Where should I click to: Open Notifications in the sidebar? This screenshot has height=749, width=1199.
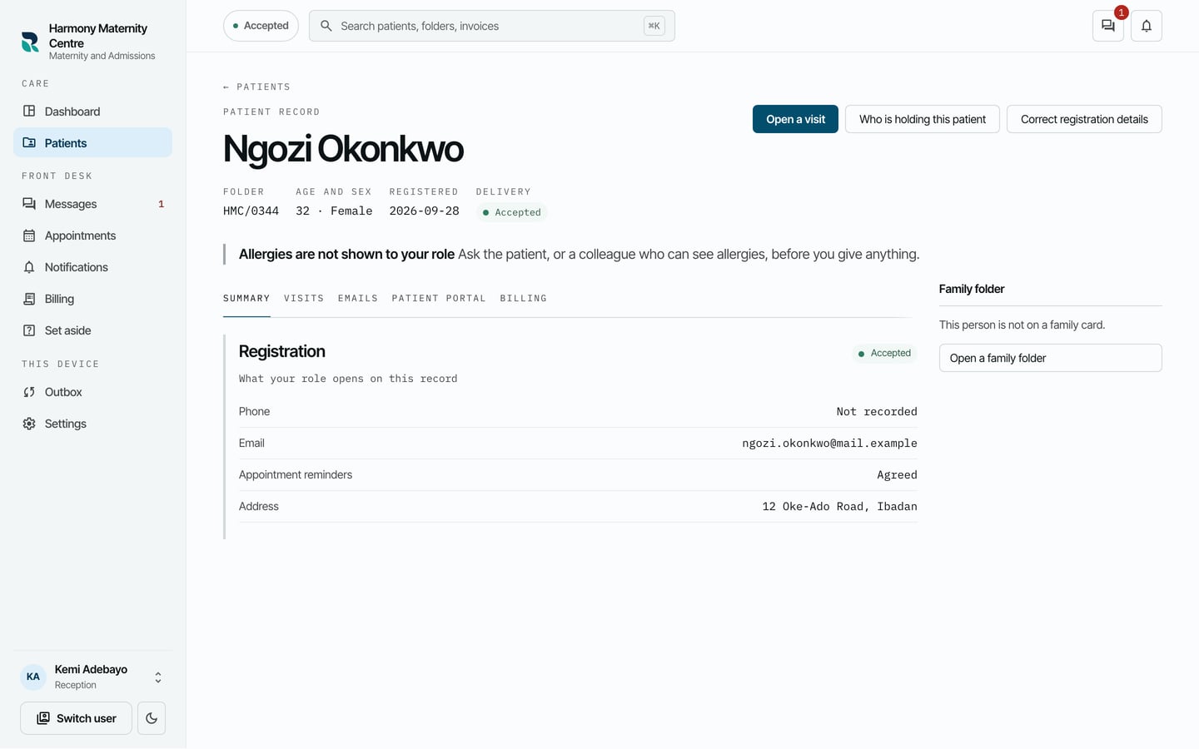click(x=92, y=267)
